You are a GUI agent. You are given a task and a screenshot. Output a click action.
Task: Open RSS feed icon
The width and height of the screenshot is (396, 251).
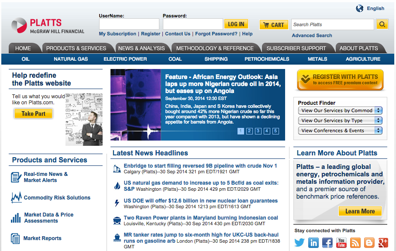tap(355, 243)
